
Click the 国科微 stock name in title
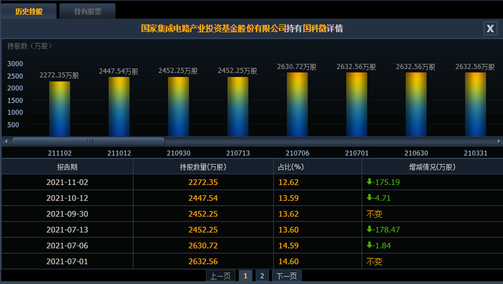tap(315, 28)
